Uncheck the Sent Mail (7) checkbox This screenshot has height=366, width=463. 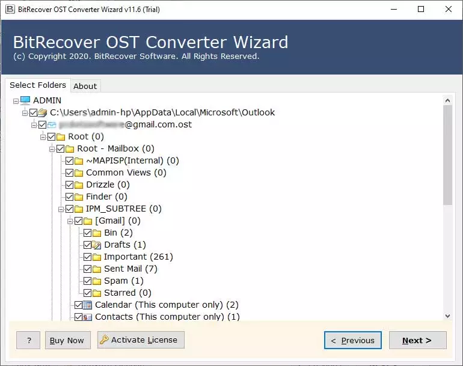coord(87,269)
